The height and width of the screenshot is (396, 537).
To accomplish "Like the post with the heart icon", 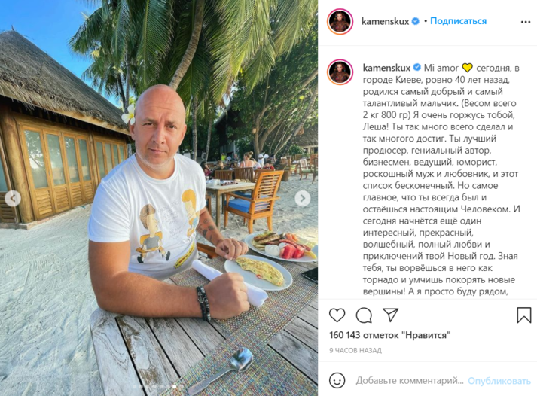I will coord(337,315).
